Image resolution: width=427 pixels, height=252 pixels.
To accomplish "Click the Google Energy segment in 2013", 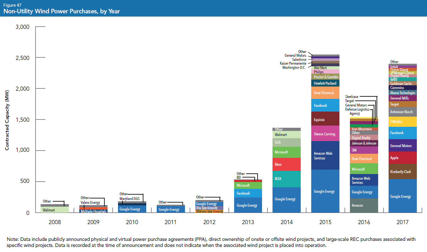I will point(248,205).
